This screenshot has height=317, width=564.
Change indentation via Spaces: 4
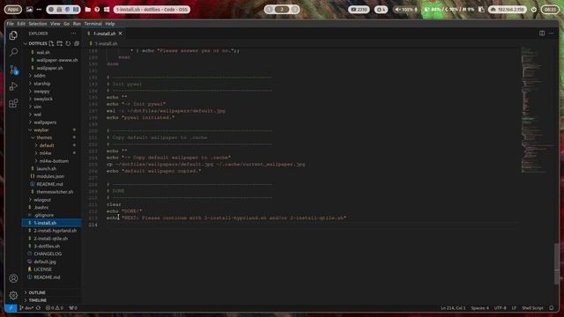tap(479, 308)
